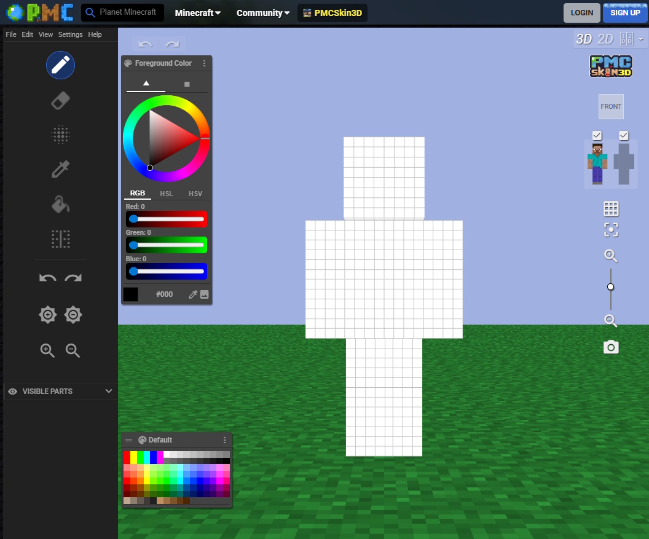
Task: Open the Settings menu
Action: coord(70,34)
